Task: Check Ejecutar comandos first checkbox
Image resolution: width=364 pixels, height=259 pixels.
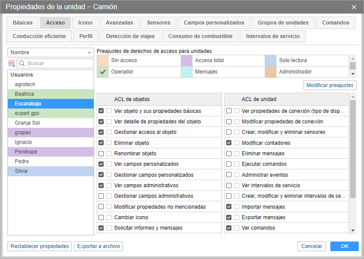Action: [x=229, y=164]
